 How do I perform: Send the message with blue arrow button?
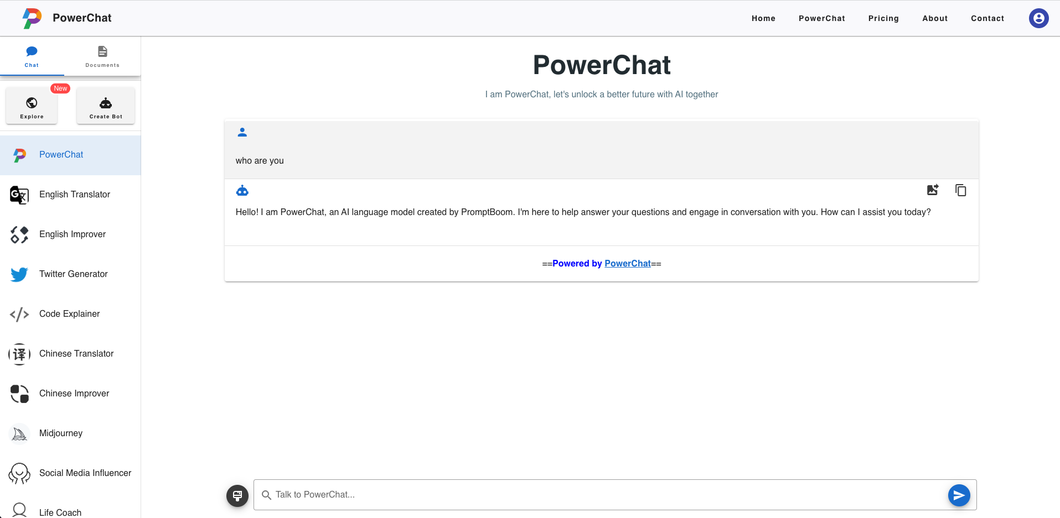coord(959,495)
